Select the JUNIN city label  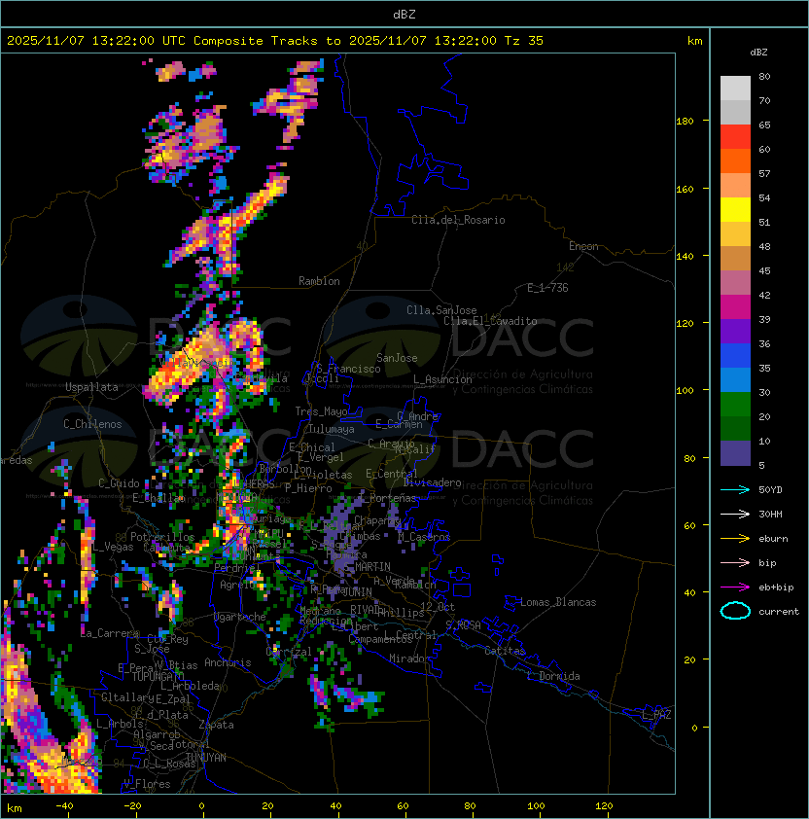[x=357, y=591]
